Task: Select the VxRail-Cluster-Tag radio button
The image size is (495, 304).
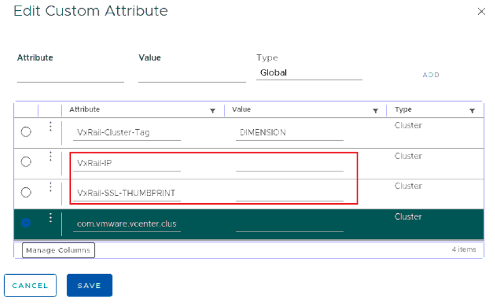Action: (x=26, y=132)
